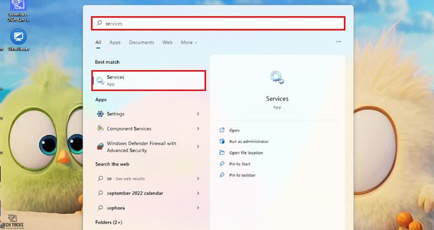
Task: Select the 'sephora' web suggestion
Action: pyautogui.click(x=149, y=208)
